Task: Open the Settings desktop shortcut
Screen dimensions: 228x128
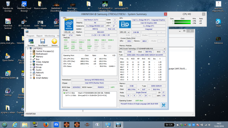Action: pyautogui.click(x=8, y=92)
